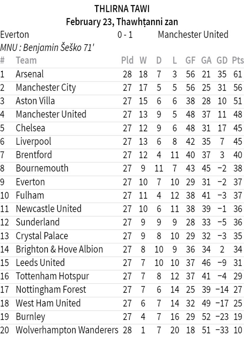Open the Aston Villa team row
The image size is (244, 338).
(35, 101)
